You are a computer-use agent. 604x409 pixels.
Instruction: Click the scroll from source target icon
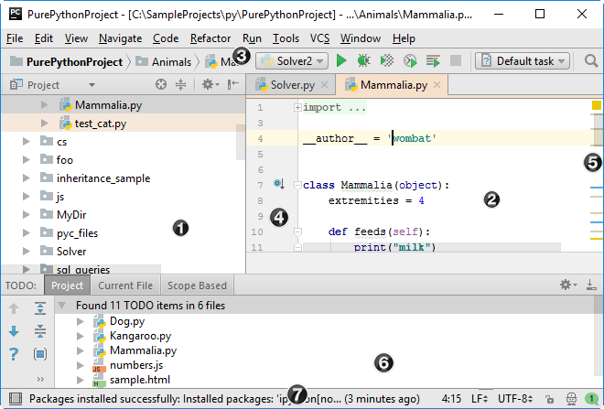(x=161, y=84)
